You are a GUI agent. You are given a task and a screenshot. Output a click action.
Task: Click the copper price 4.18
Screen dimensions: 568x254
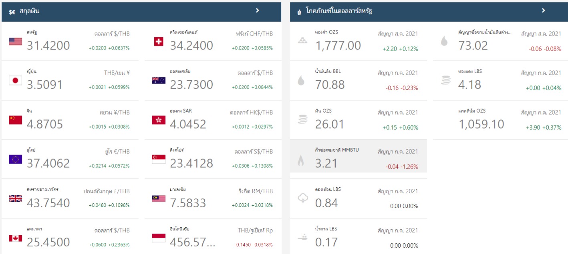[x=470, y=85]
